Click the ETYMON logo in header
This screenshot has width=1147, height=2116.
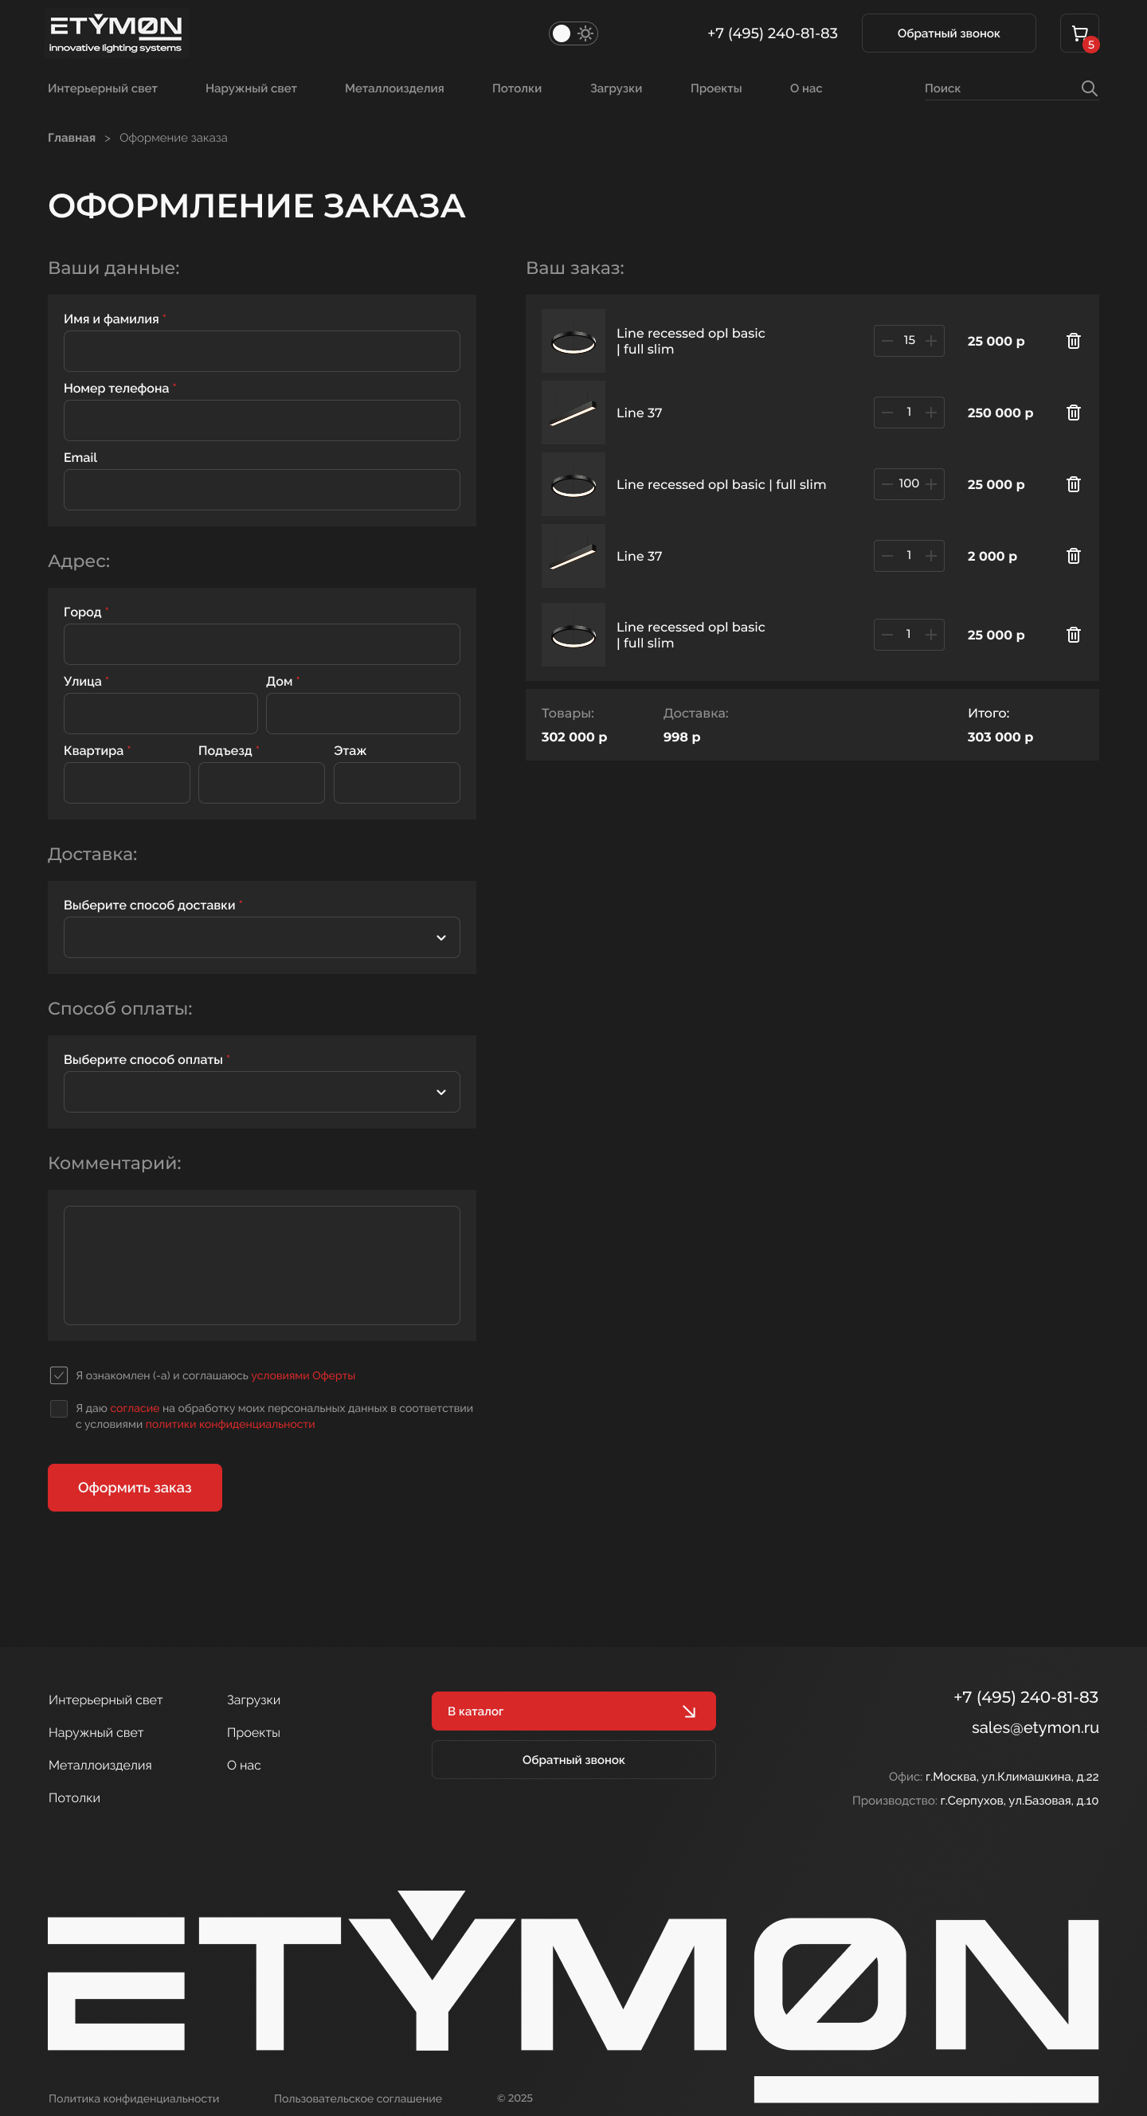point(115,33)
